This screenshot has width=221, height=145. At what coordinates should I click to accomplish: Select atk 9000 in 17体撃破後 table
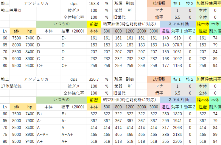click(17, 135)
